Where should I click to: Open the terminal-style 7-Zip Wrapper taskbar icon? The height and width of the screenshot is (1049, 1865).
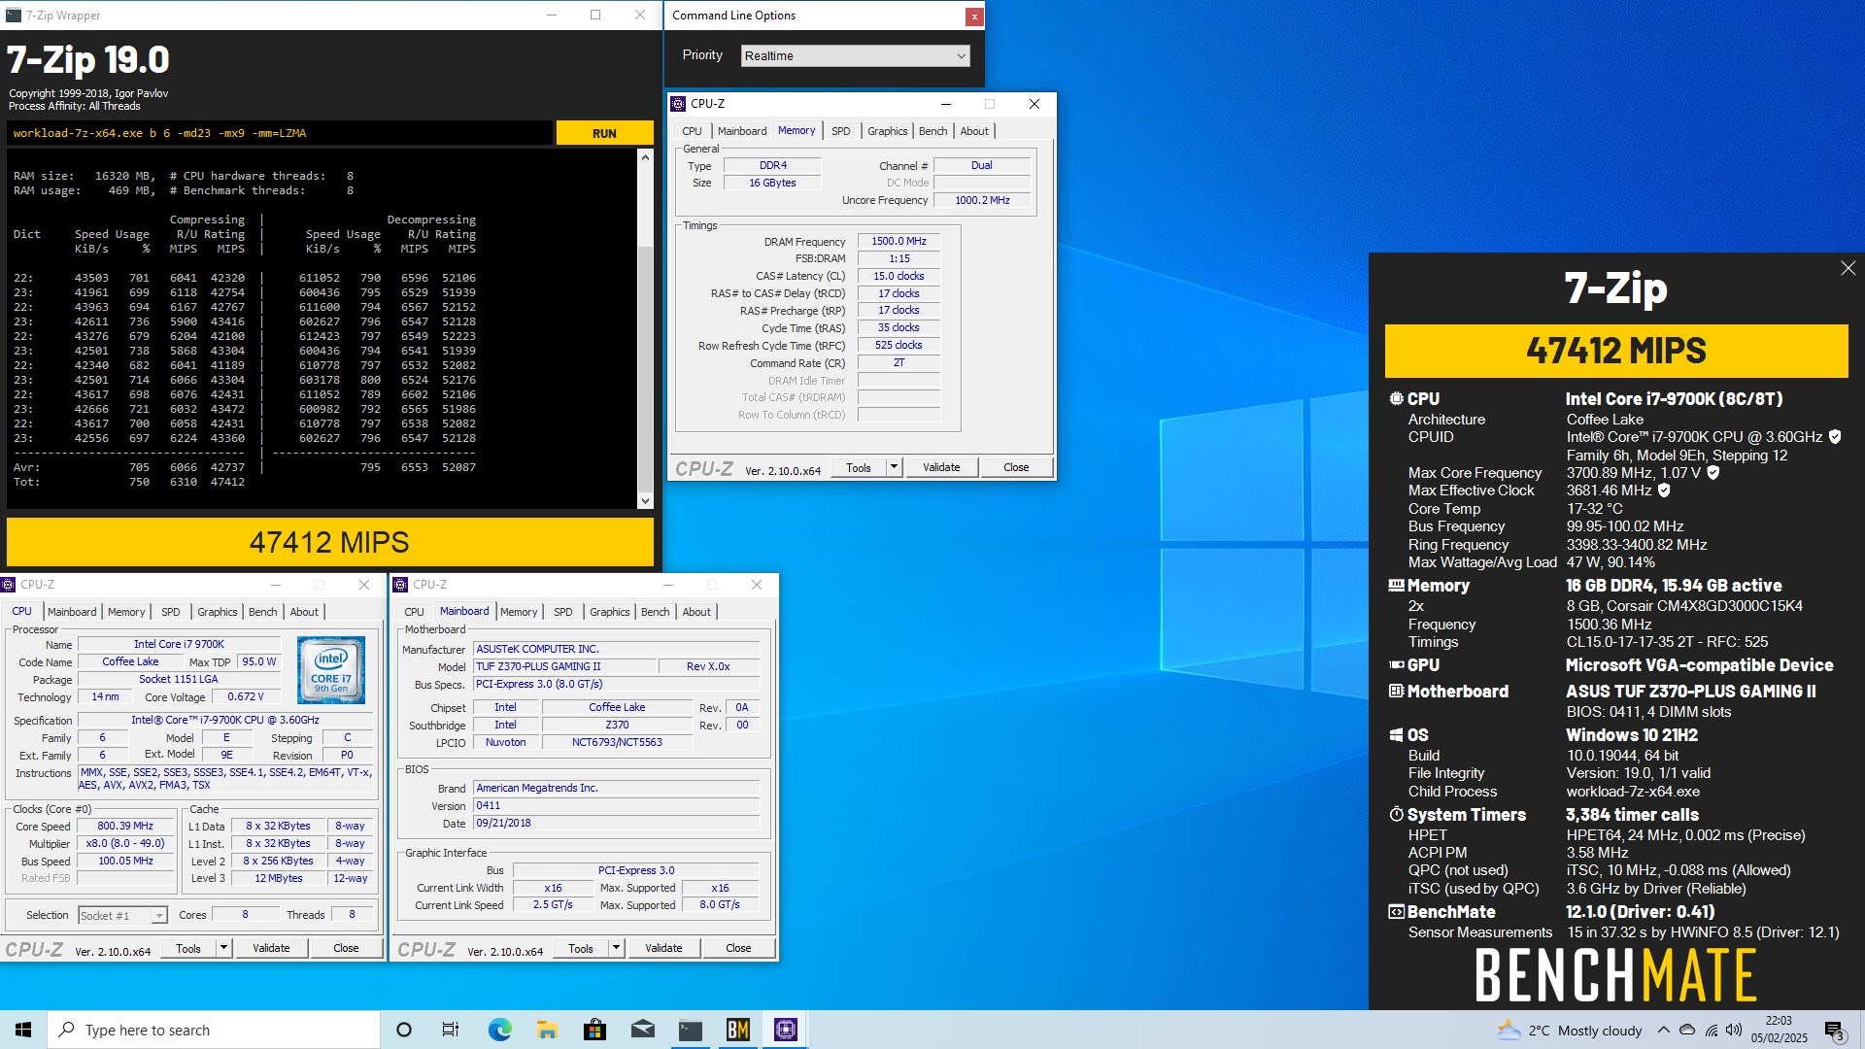691,1030
